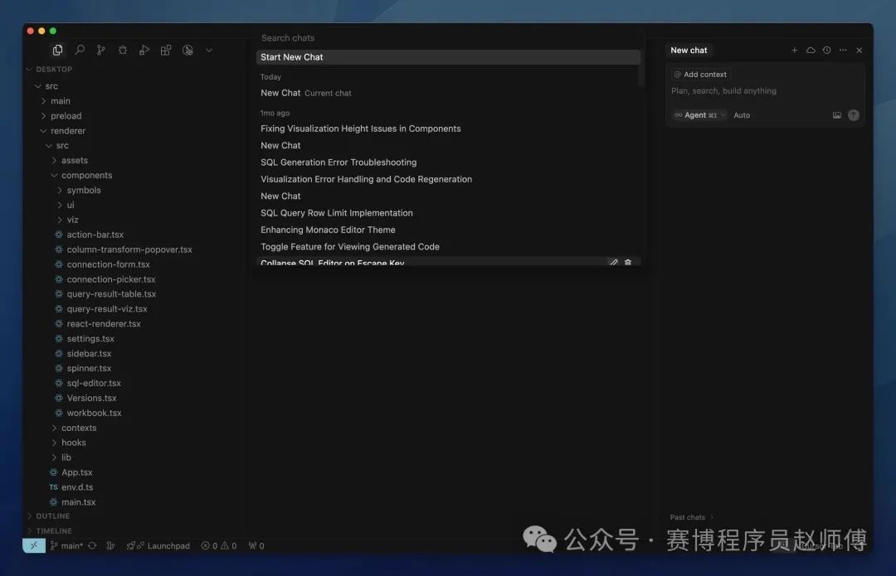This screenshot has width=896, height=576.
Task: Focus the 'Plan, search, build anything' input
Action: (765, 91)
